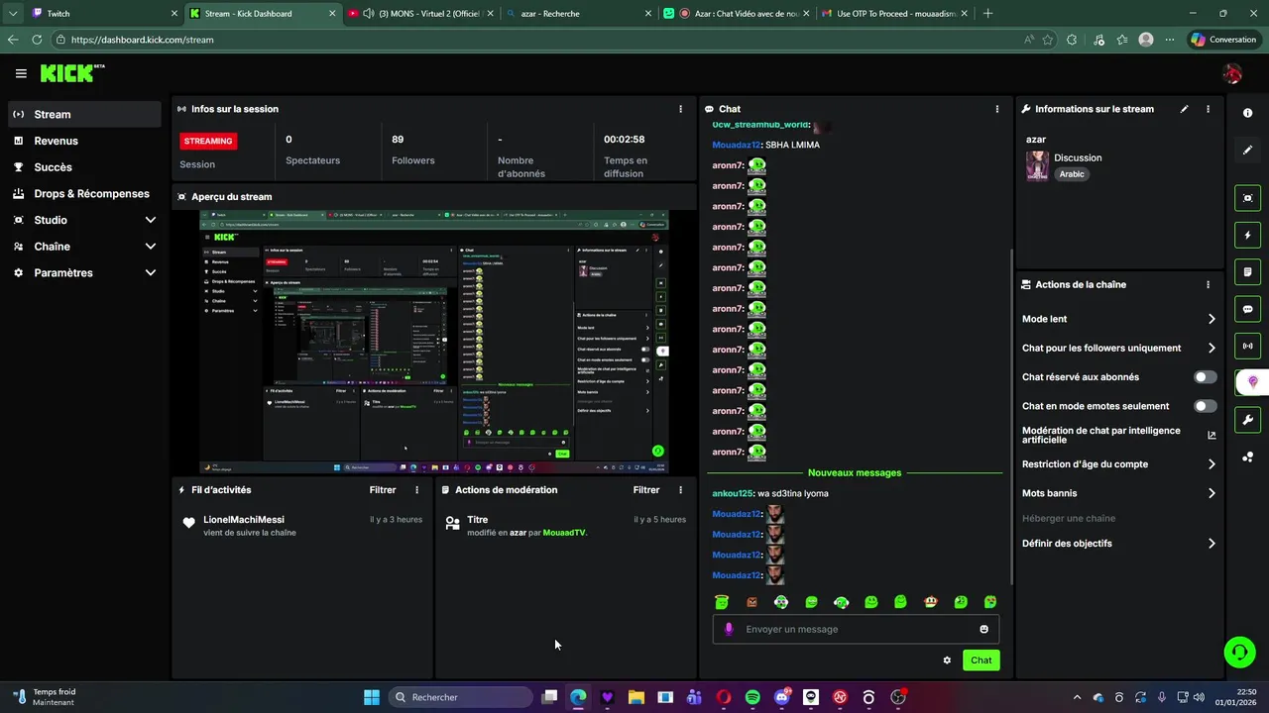
Task: Switch to the azar - Recherche tab
Action: click(579, 14)
